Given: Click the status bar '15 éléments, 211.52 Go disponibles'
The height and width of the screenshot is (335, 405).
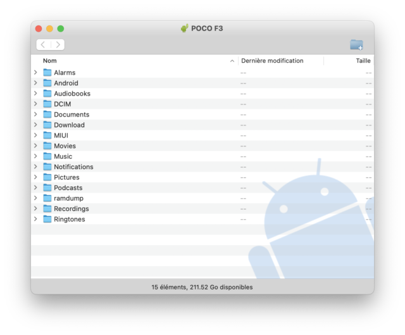Looking at the screenshot, I should click(202, 287).
